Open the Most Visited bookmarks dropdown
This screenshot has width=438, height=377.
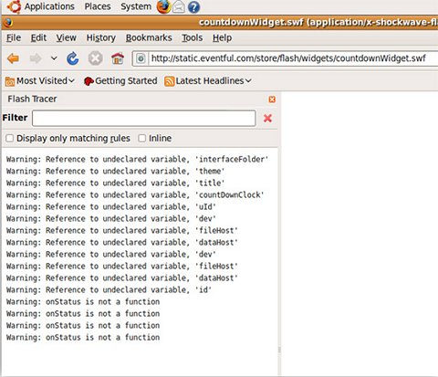tap(40, 81)
